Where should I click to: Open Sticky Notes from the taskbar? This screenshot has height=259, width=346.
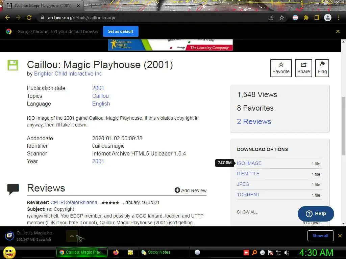point(164,252)
